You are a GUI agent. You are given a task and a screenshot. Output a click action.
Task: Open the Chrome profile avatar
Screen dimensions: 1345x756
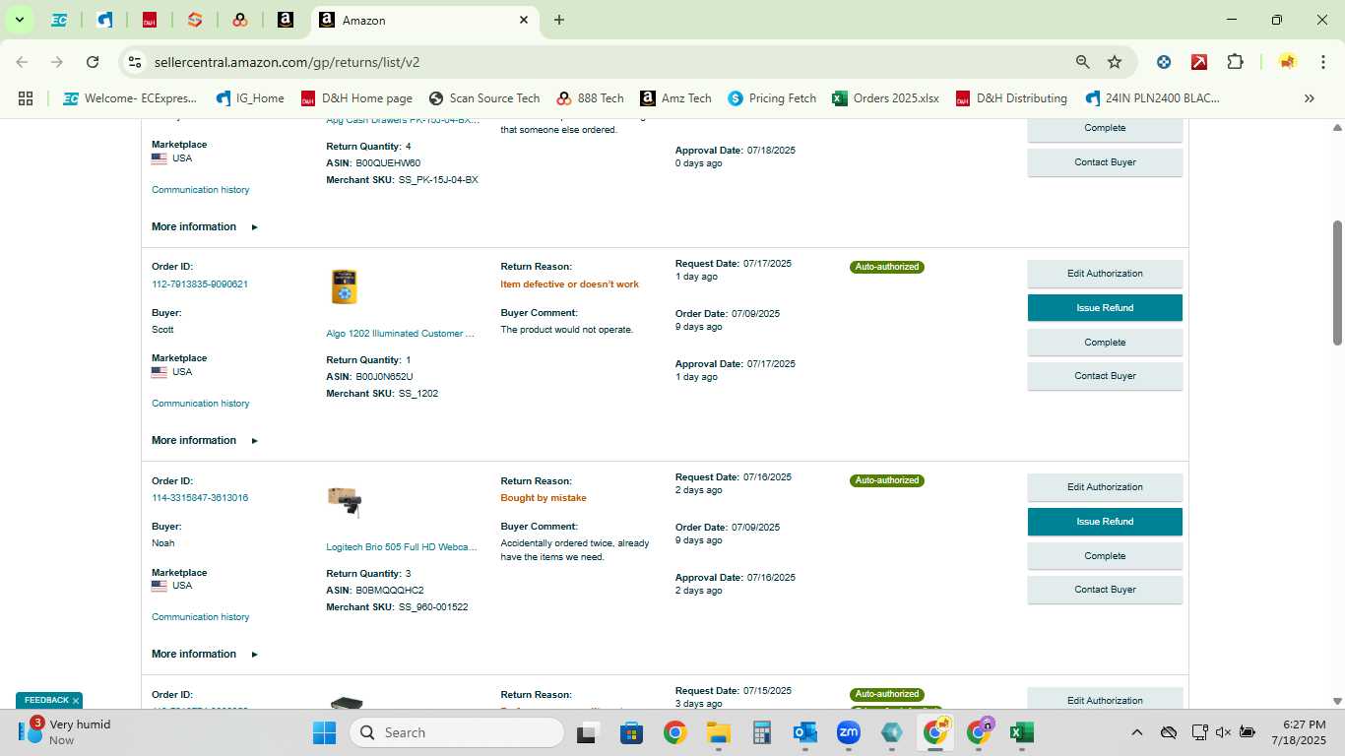click(1287, 62)
